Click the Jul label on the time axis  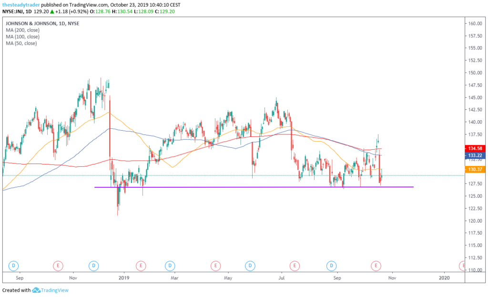(x=281, y=278)
